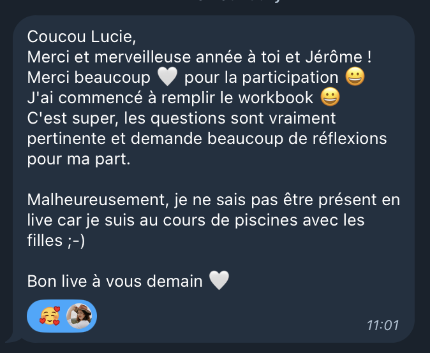Click the white heart emoji after "demain"
430x353 pixels.
coord(219,280)
